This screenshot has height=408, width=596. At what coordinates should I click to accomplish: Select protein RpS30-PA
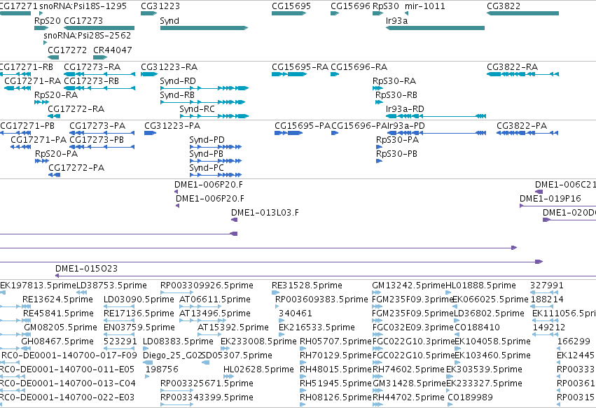click(379, 147)
